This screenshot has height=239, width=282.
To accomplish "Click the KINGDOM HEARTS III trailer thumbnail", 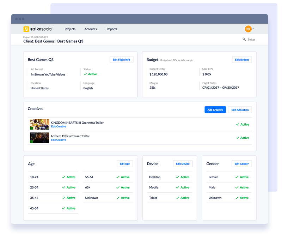I will tap(39, 124).
